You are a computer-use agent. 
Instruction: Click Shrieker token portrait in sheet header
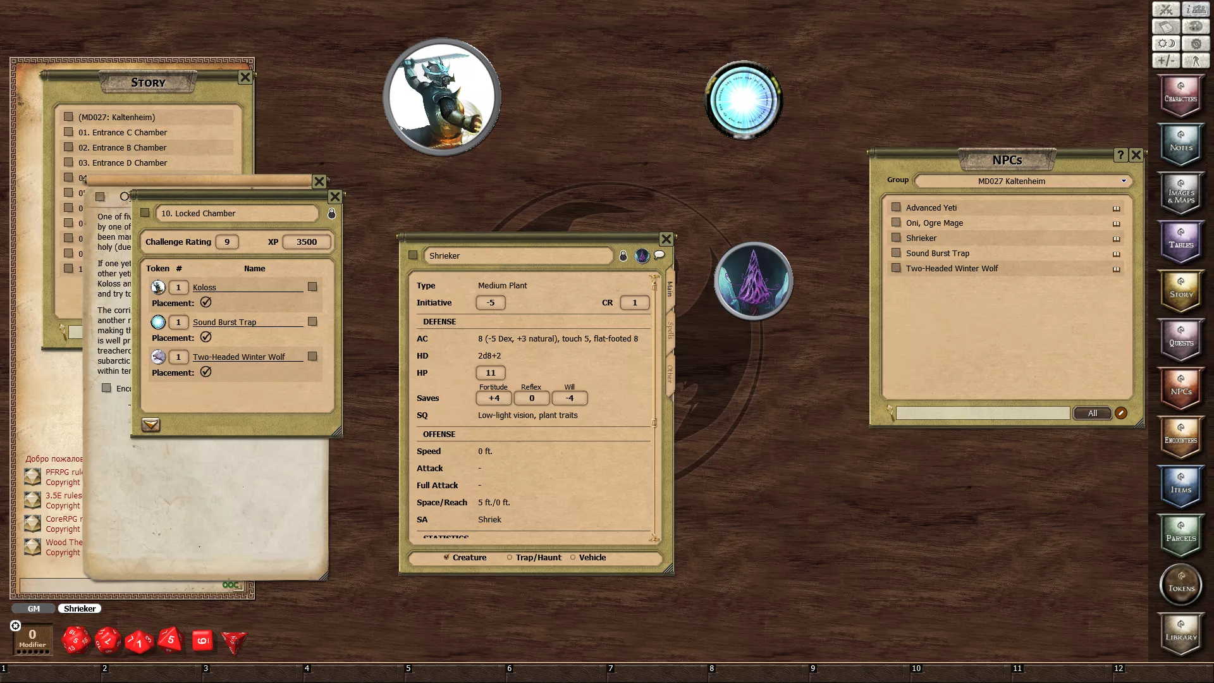pos(642,255)
